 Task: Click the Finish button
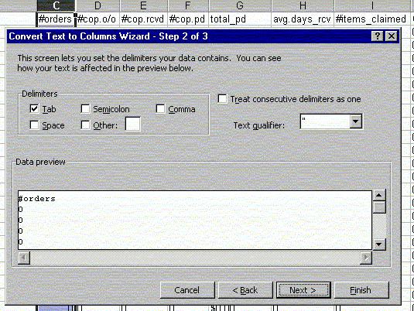[361, 290]
